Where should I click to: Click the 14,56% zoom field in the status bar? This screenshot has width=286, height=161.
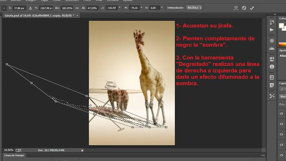[9, 150]
